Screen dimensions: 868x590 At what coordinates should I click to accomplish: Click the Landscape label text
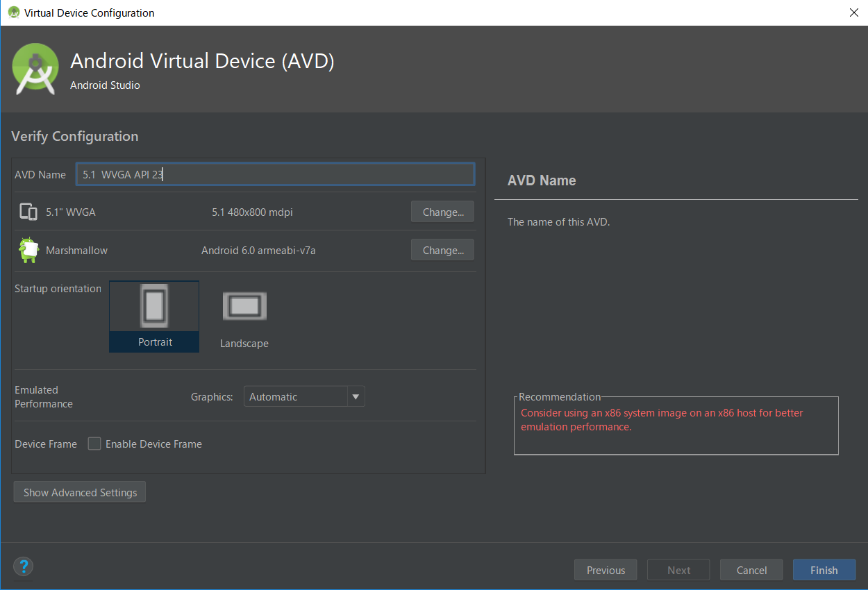coord(244,344)
